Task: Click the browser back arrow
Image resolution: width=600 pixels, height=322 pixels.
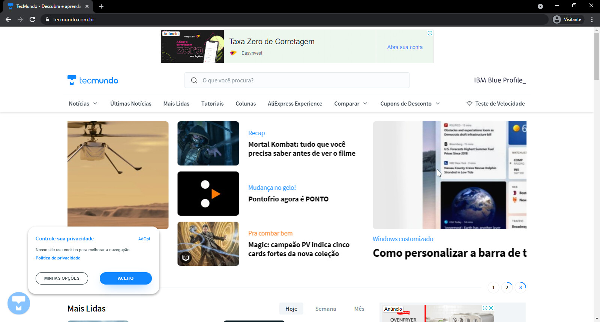Action: pyautogui.click(x=8, y=19)
